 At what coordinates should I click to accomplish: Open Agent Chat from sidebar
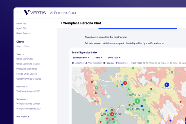[22, 28]
